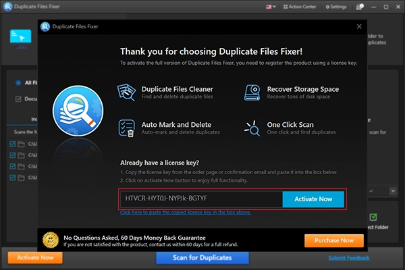
Task: Click the first folder icon in list
Action: click(x=21, y=144)
